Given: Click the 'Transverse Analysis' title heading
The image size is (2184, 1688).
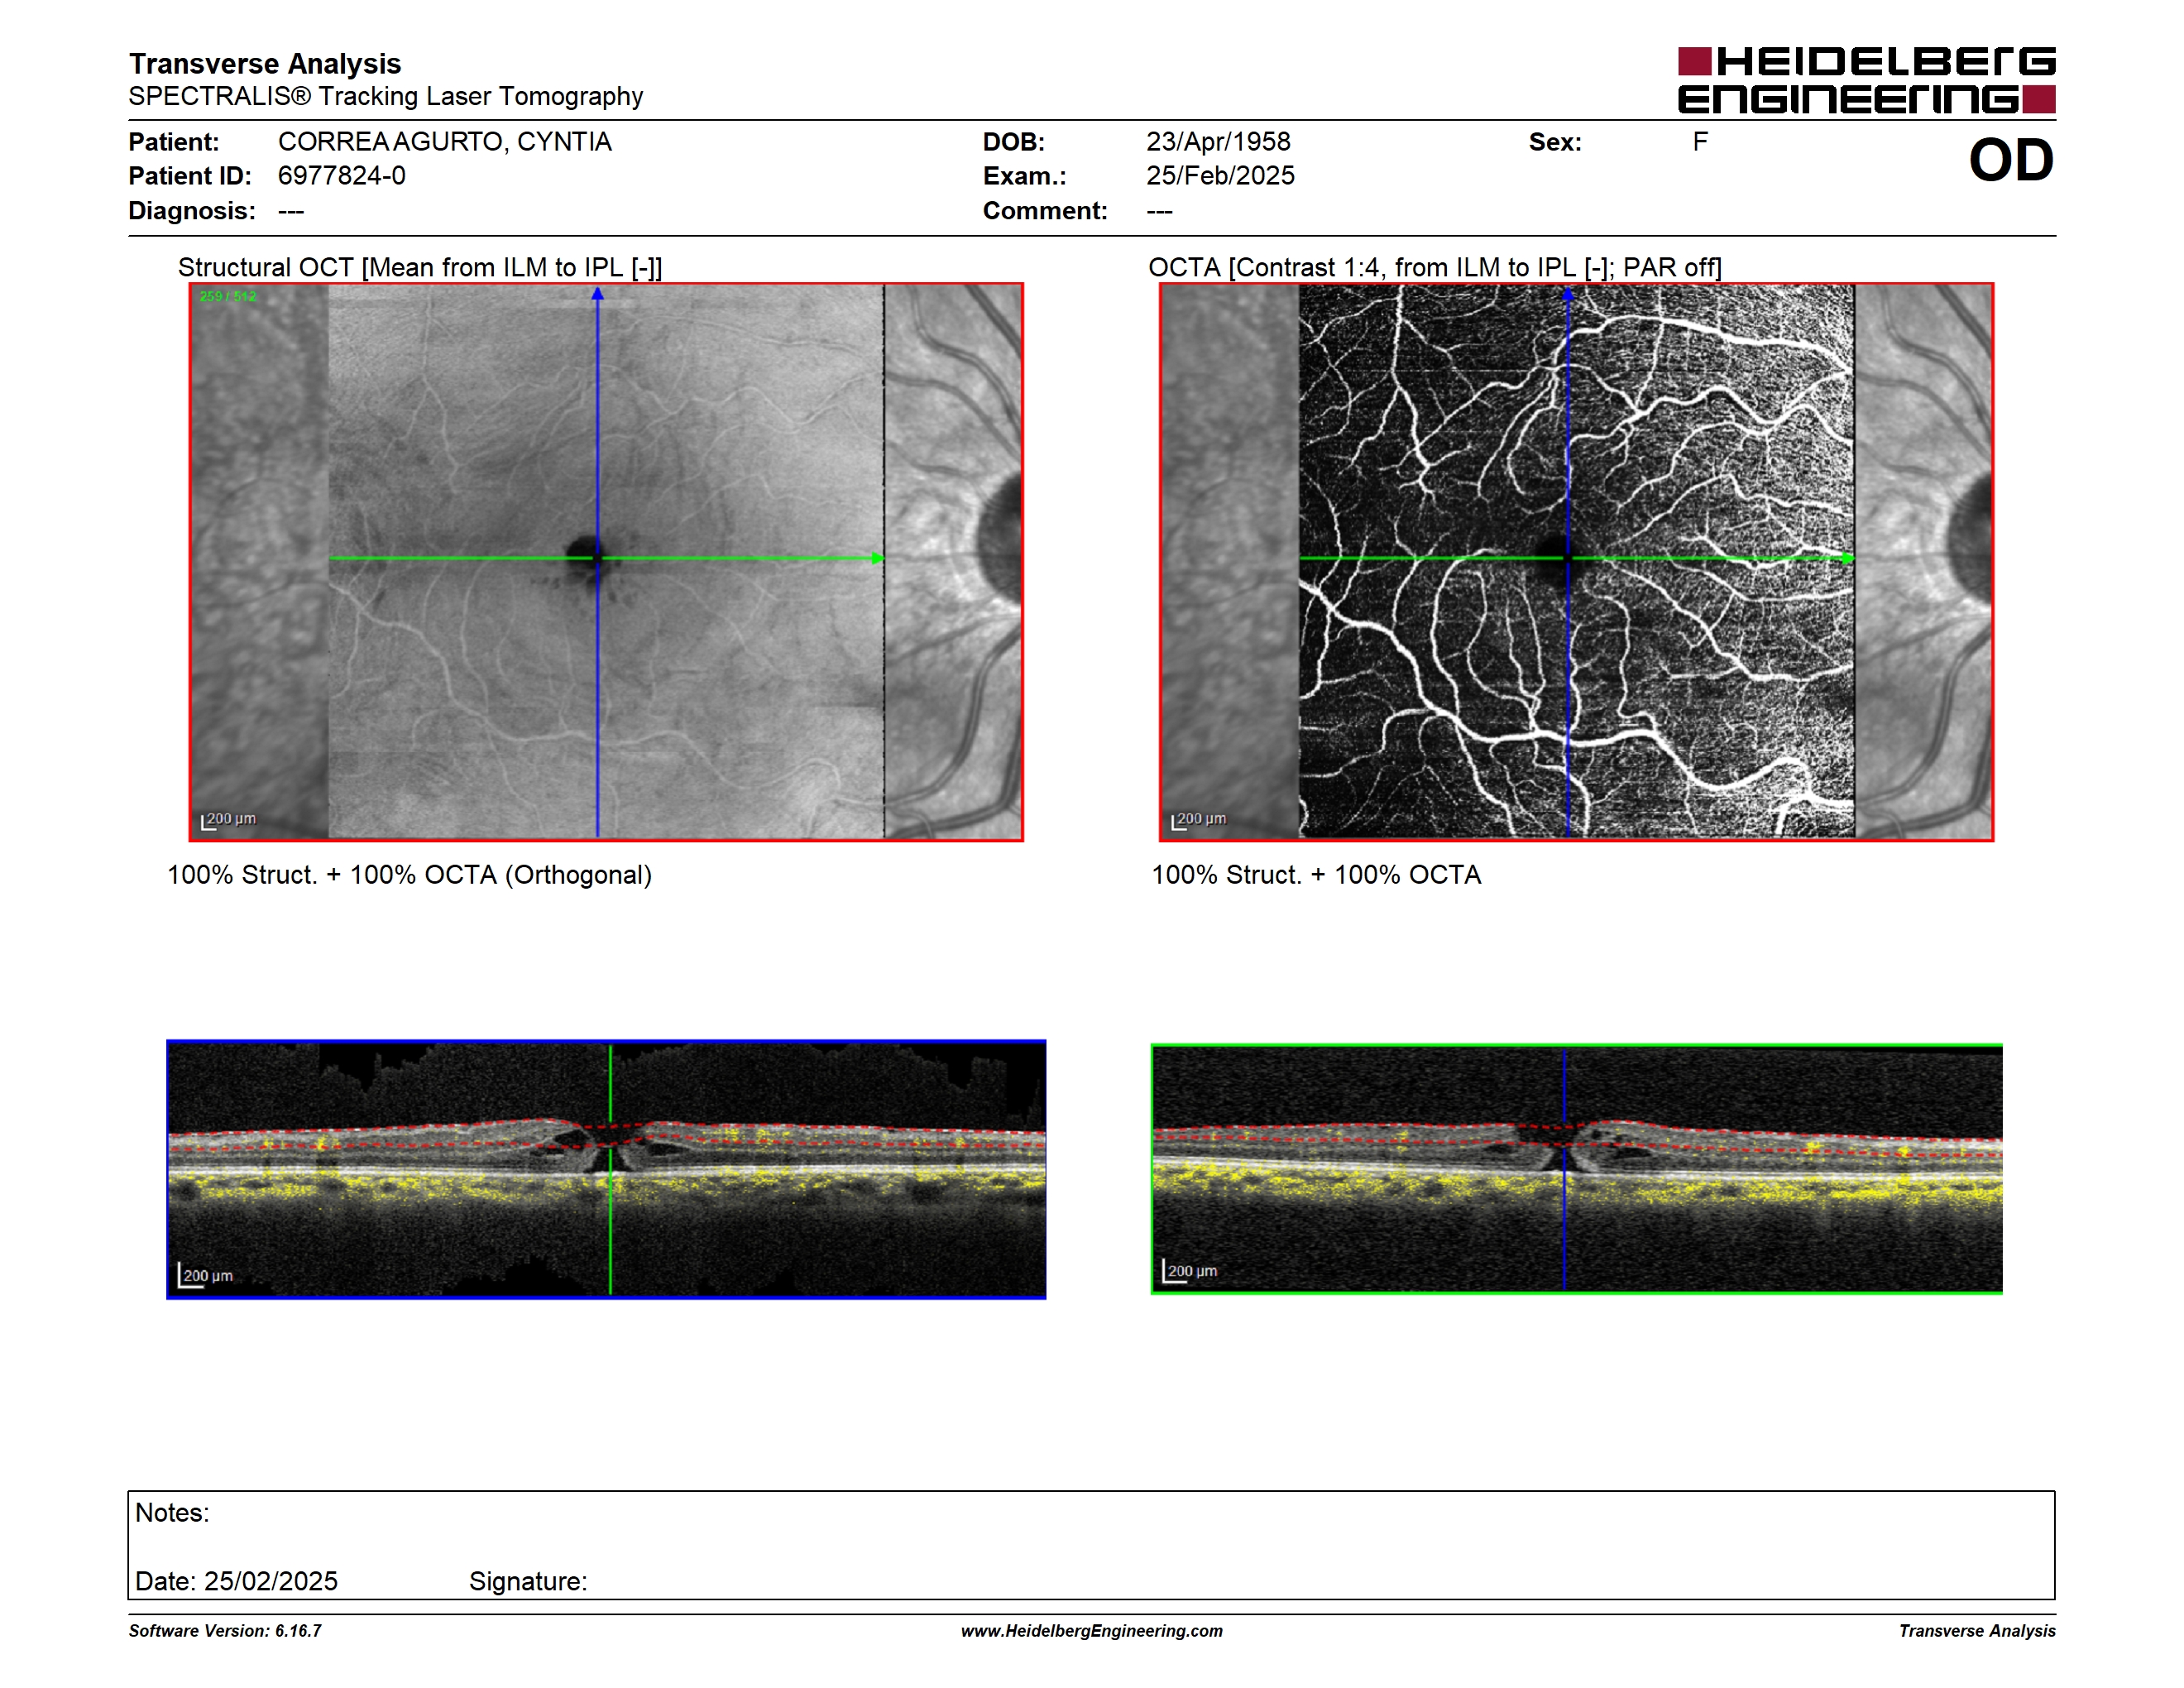Looking at the screenshot, I should tap(265, 64).
